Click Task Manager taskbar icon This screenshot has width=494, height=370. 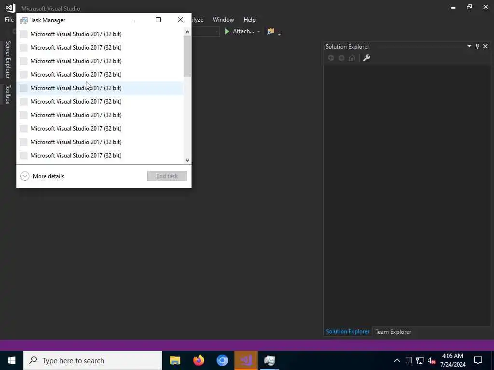[269, 360]
